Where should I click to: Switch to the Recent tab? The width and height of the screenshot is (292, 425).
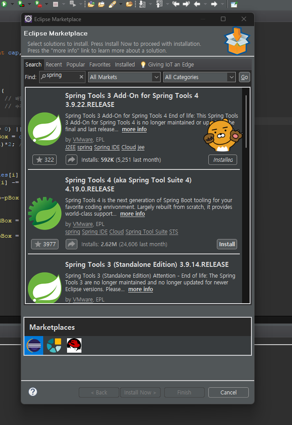click(x=54, y=65)
